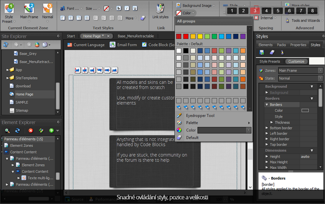Toggle bold text formatting

(119, 8)
